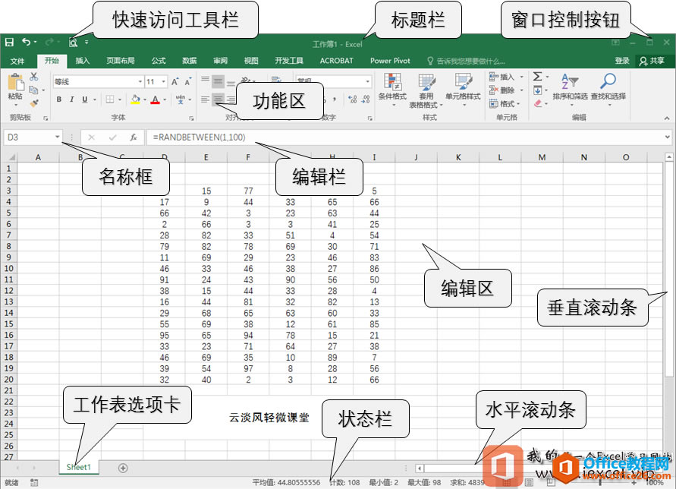Viewport: 676px width, 489px height.
Task: Toggle Underline formatting
Action: (x=83, y=99)
